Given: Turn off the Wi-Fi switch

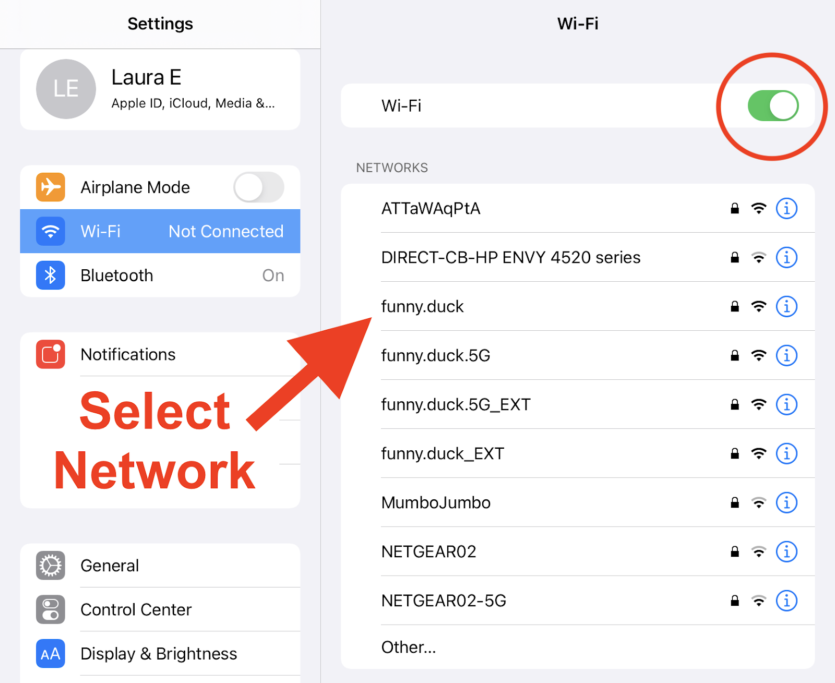Looking at the screenshot, I should 773,106.
